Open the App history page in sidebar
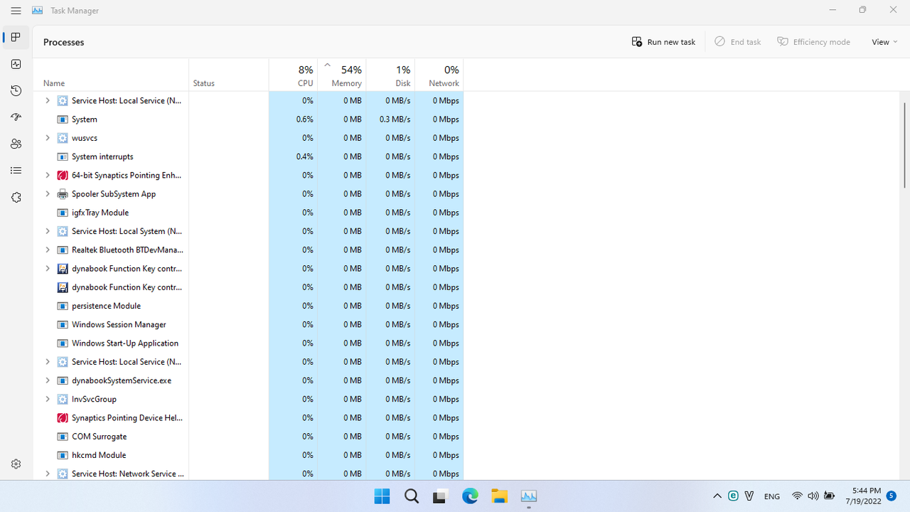The height and width of the screenshot is (512, 910). [x=16, y=91]
